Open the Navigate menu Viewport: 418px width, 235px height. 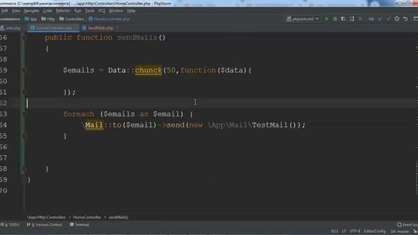pos(31,11)
